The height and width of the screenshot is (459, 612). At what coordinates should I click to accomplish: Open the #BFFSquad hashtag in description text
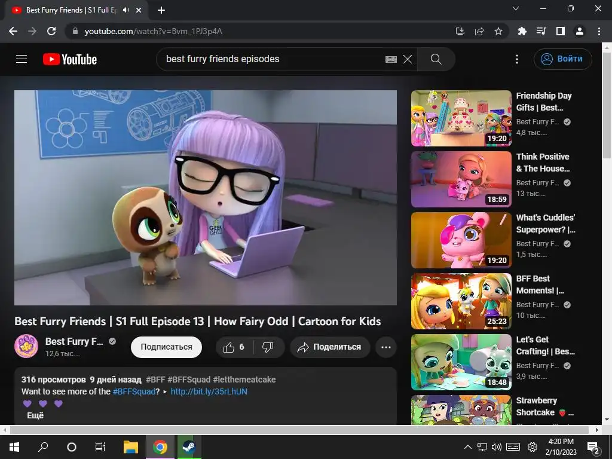pos(134,391)
